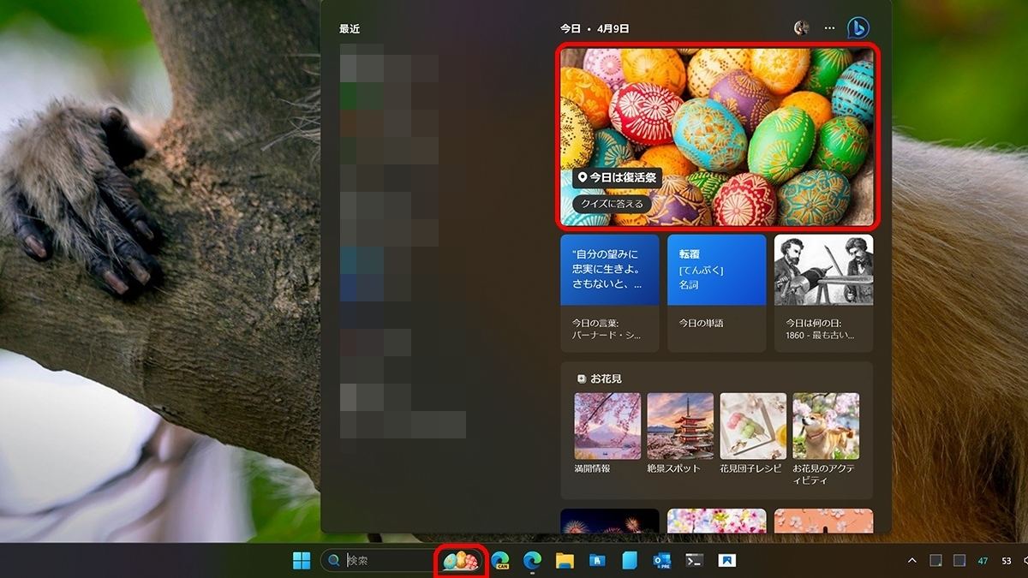
Task: Click the Search Highlights easter egg taskbar icon
Action: 461,563
